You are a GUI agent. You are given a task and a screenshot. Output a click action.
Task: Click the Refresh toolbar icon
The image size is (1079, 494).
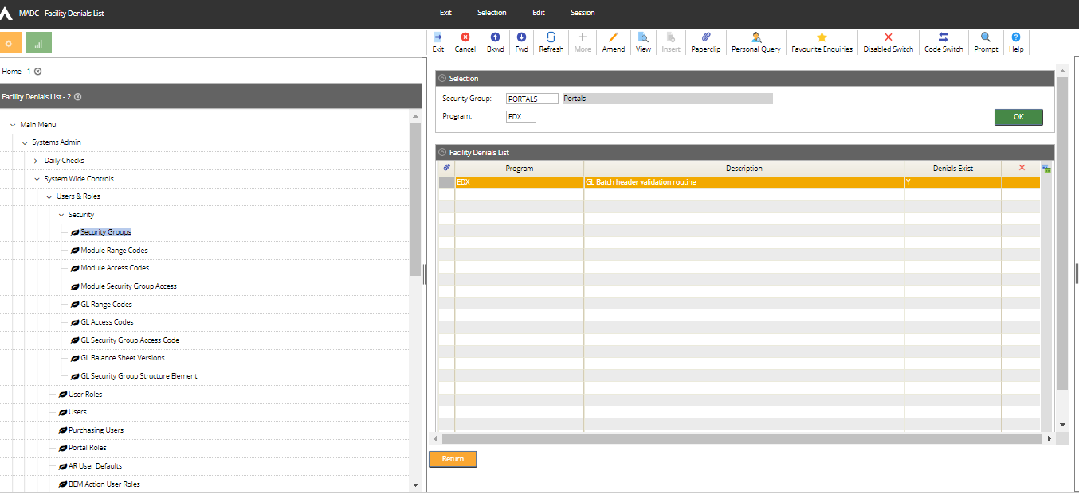pos(551,37)
